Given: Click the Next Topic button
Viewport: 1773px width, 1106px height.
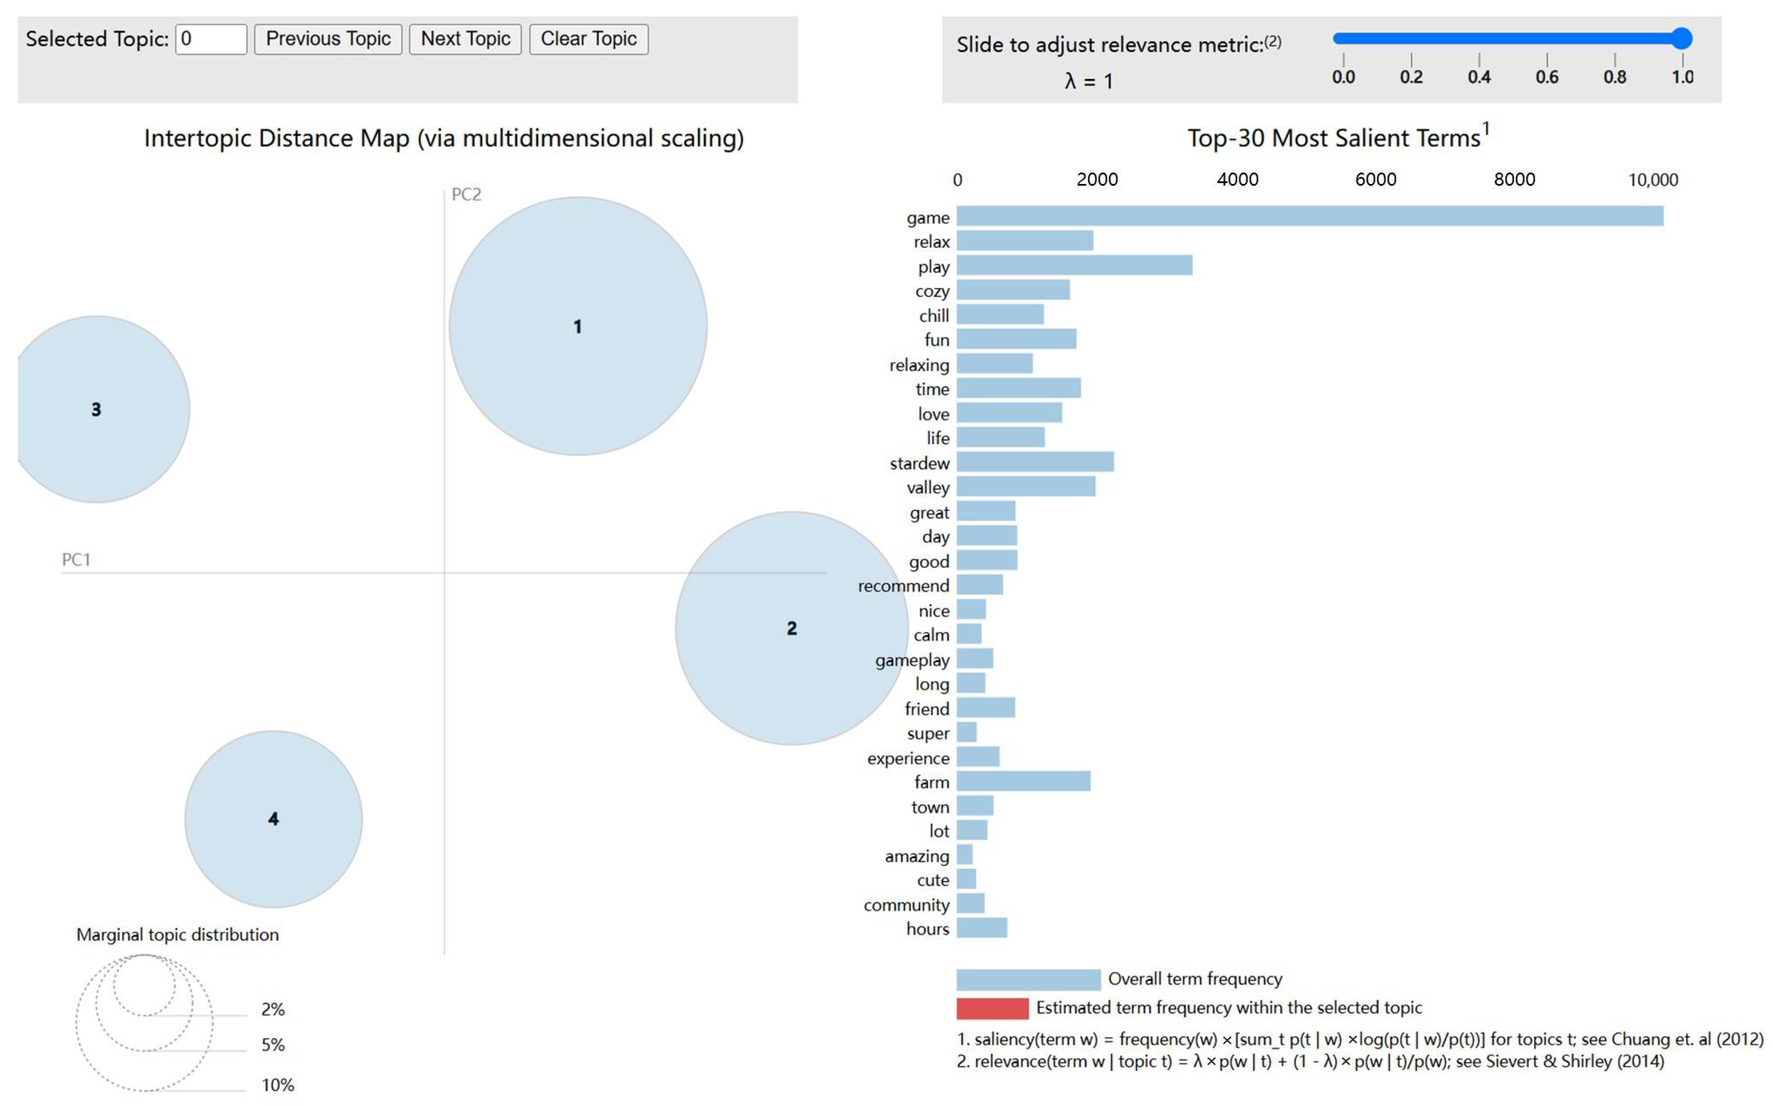Looking at the screenshot, I should click(465, 39).
